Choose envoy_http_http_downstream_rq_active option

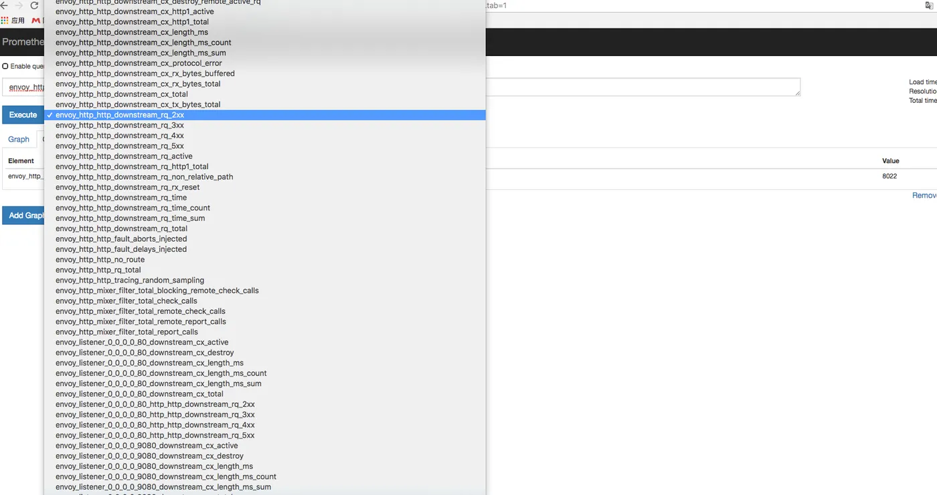tap(265, 156)
